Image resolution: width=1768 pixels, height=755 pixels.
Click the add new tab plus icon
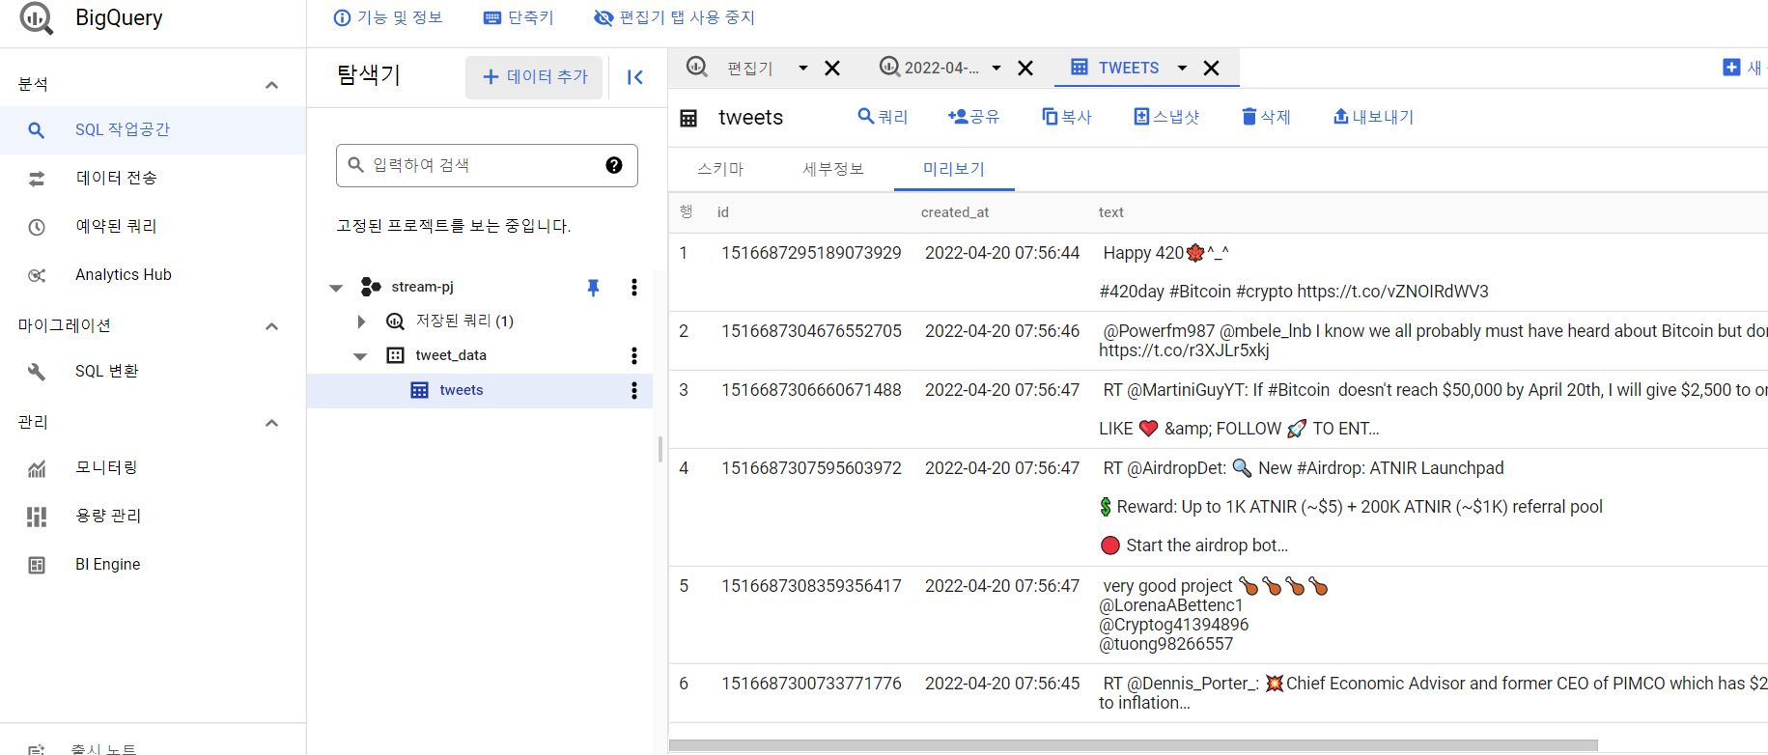tap(1731, 68)
